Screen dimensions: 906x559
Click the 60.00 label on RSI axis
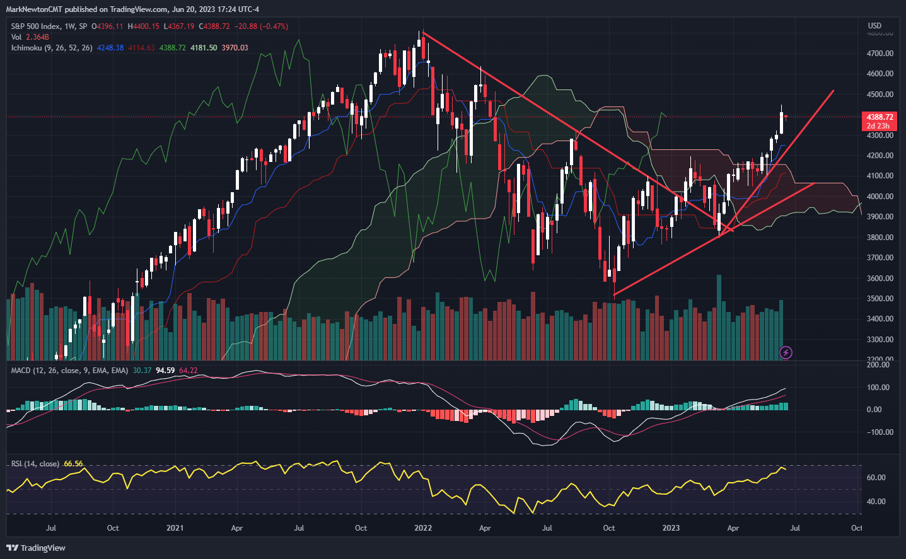(876, 478)
